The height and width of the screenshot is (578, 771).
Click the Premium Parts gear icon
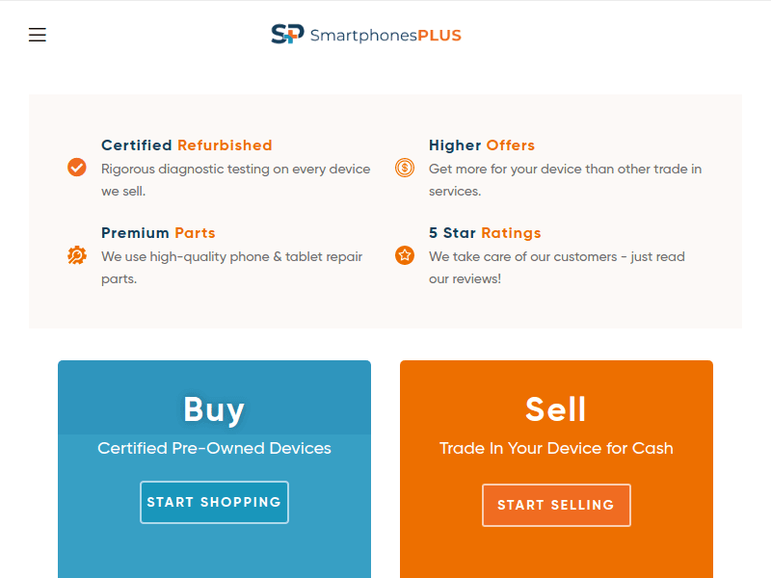77,254
